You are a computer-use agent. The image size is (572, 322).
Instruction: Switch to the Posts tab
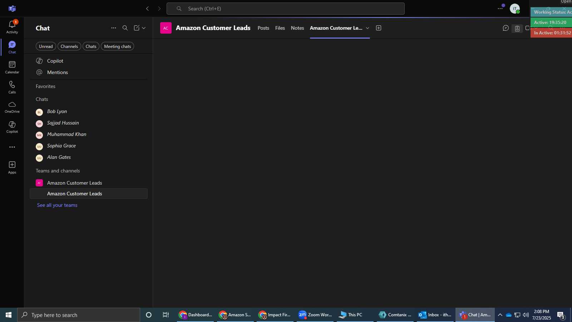(263, 28)
